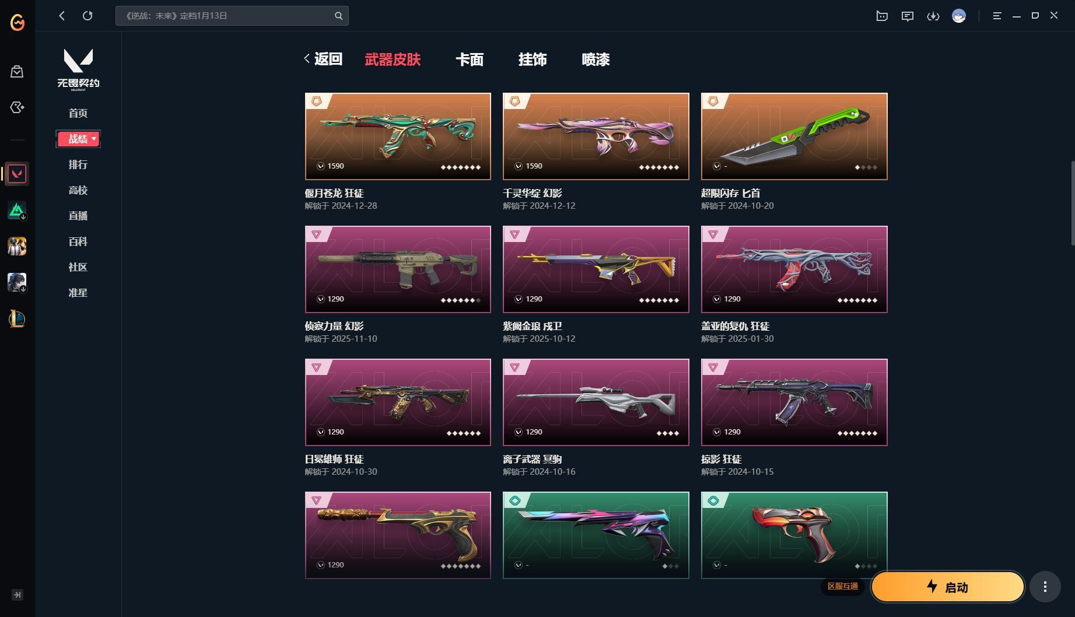The image size is (1075, 617).
Task: Open the Valorant game icon in sidebar
Action: click(17, 174)
